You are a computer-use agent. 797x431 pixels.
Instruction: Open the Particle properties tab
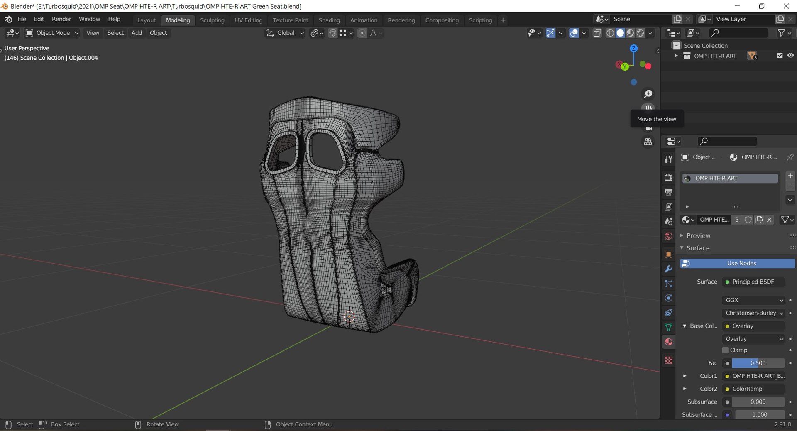tap(668, 284)
